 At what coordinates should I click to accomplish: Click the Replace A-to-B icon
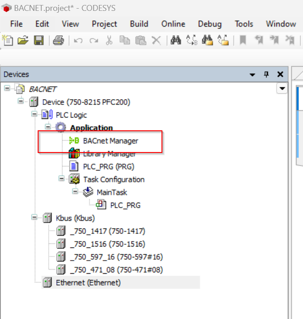coord(192,40)
